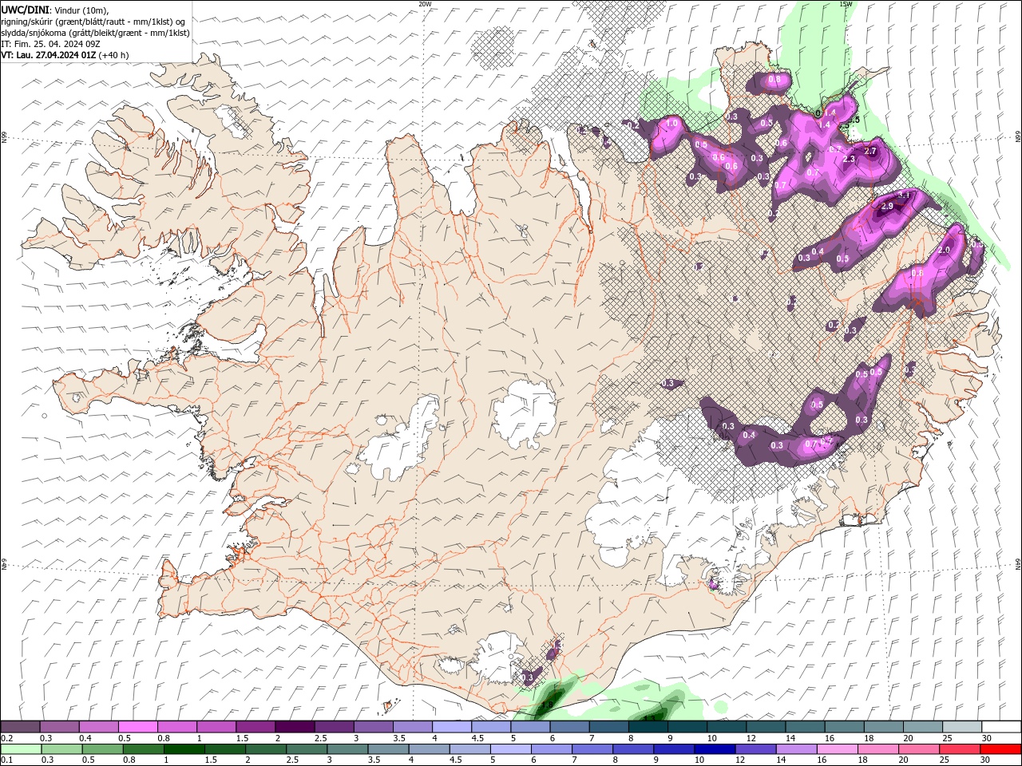
Task: Pick the deep blue 10–12 lower legend swatch
Action: click(x=715, y=749)
